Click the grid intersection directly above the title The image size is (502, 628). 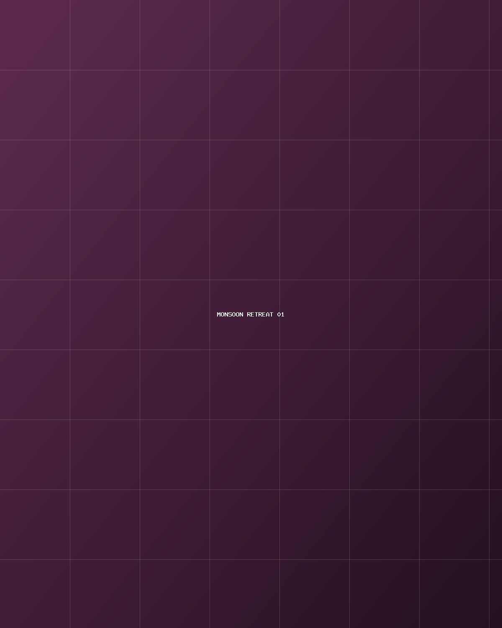279,280
